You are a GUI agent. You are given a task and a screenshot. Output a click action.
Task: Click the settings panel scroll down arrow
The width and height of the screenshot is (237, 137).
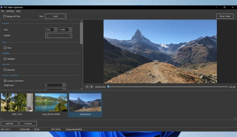(x=81, y=89)
